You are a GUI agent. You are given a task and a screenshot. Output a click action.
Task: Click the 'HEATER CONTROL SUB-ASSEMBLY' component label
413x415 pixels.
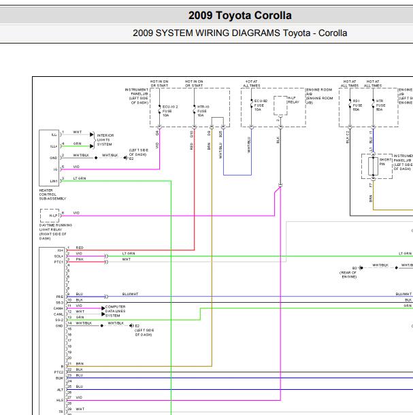(x=52, y=195)
